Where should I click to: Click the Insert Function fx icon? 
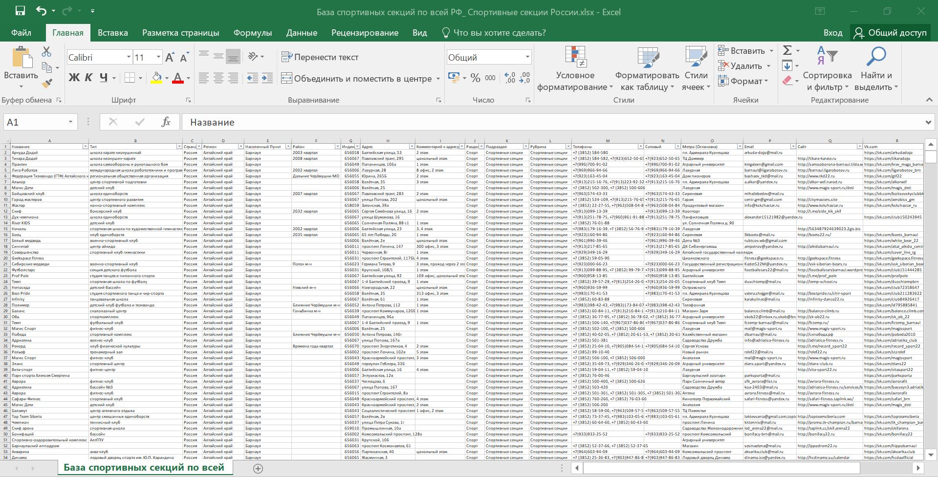(166, 122)
